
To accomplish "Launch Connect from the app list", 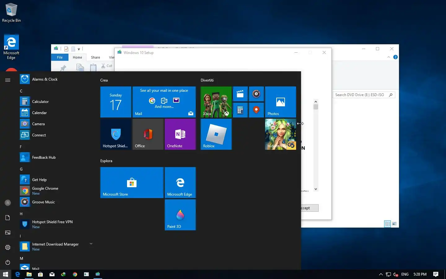I will (x=56, y=135).
